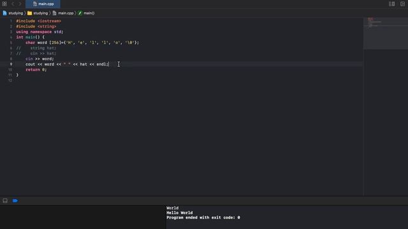Image resolution: width=408 pixels, height=229 pixels.
Task: Open the main() function breadcrumb
Action: coord(87,13)
